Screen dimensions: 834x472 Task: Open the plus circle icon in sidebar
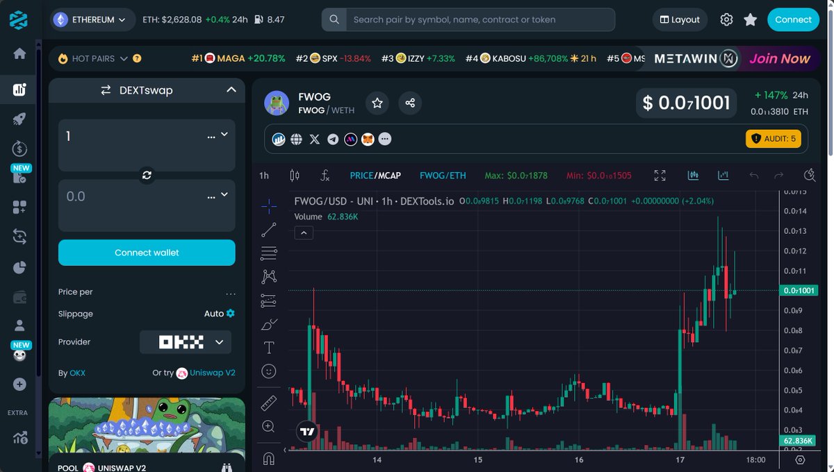[19, 384]
